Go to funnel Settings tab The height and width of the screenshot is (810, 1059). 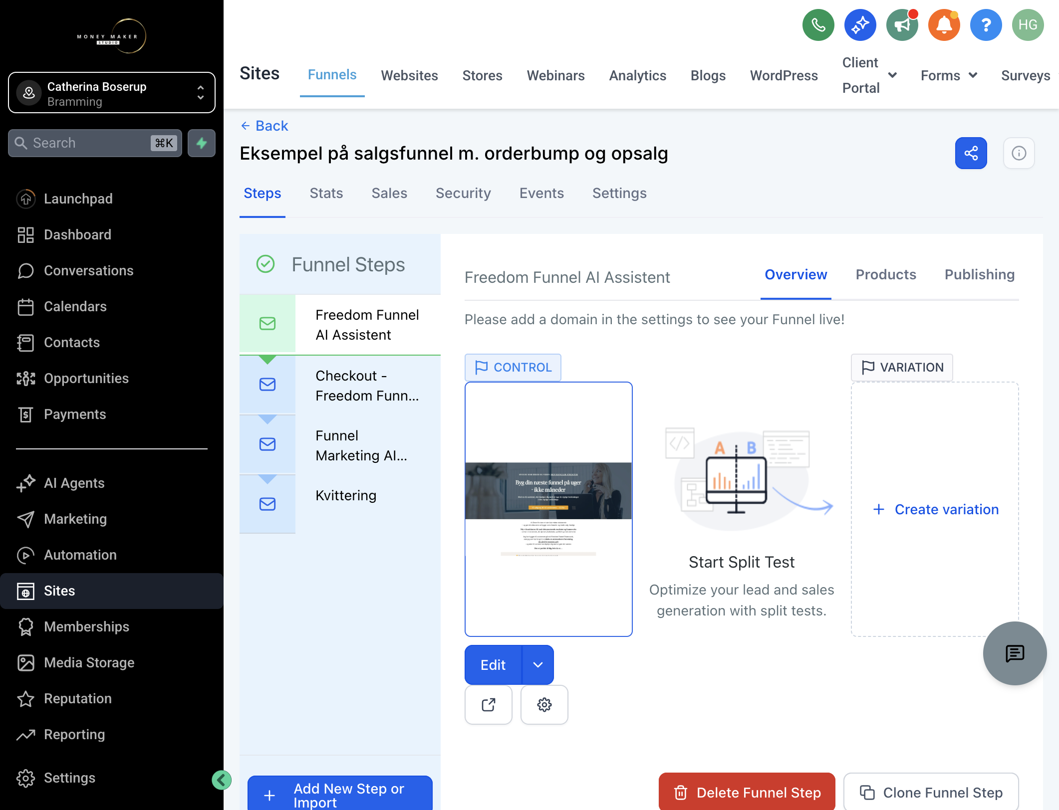tap(619, 193)
